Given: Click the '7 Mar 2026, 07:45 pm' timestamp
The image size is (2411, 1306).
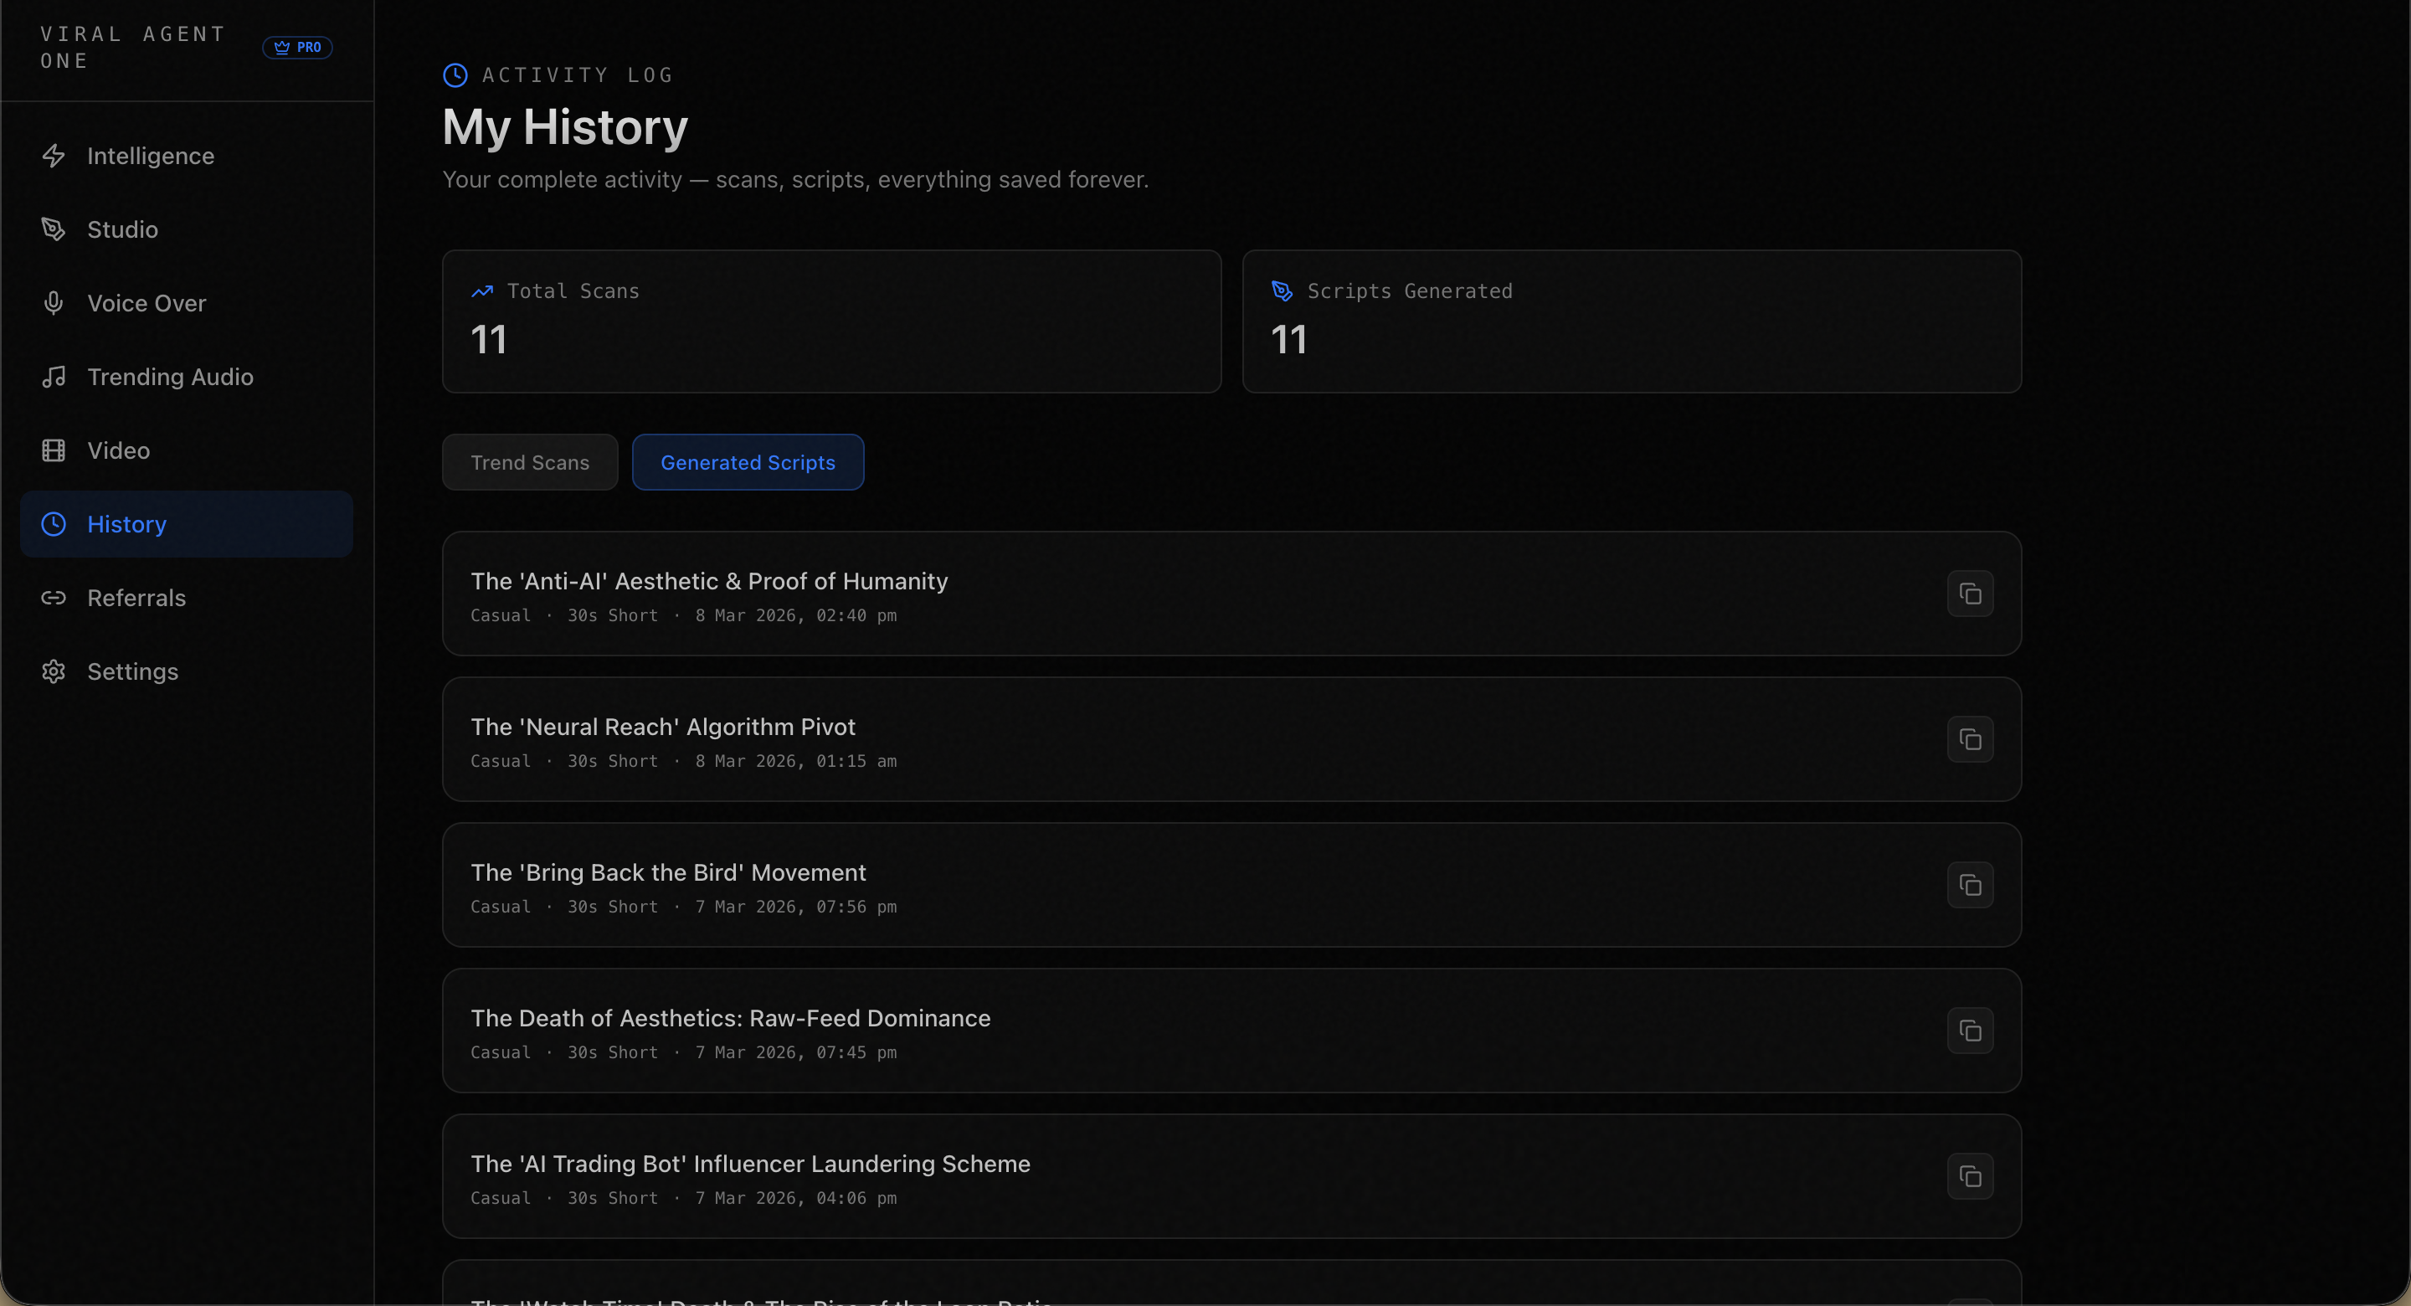Looking at the screenshot, I should [795, 1052].
